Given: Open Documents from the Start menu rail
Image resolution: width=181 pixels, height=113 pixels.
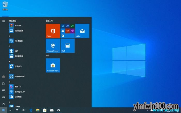Looking at the screenshot, I should click(x=3, y=84).
